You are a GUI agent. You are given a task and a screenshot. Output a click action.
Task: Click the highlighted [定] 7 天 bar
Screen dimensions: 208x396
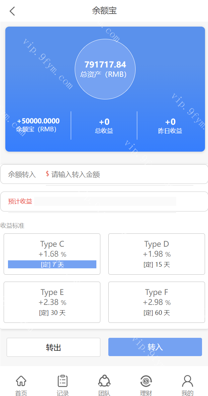pyautogui.click(x=52, y=264)
